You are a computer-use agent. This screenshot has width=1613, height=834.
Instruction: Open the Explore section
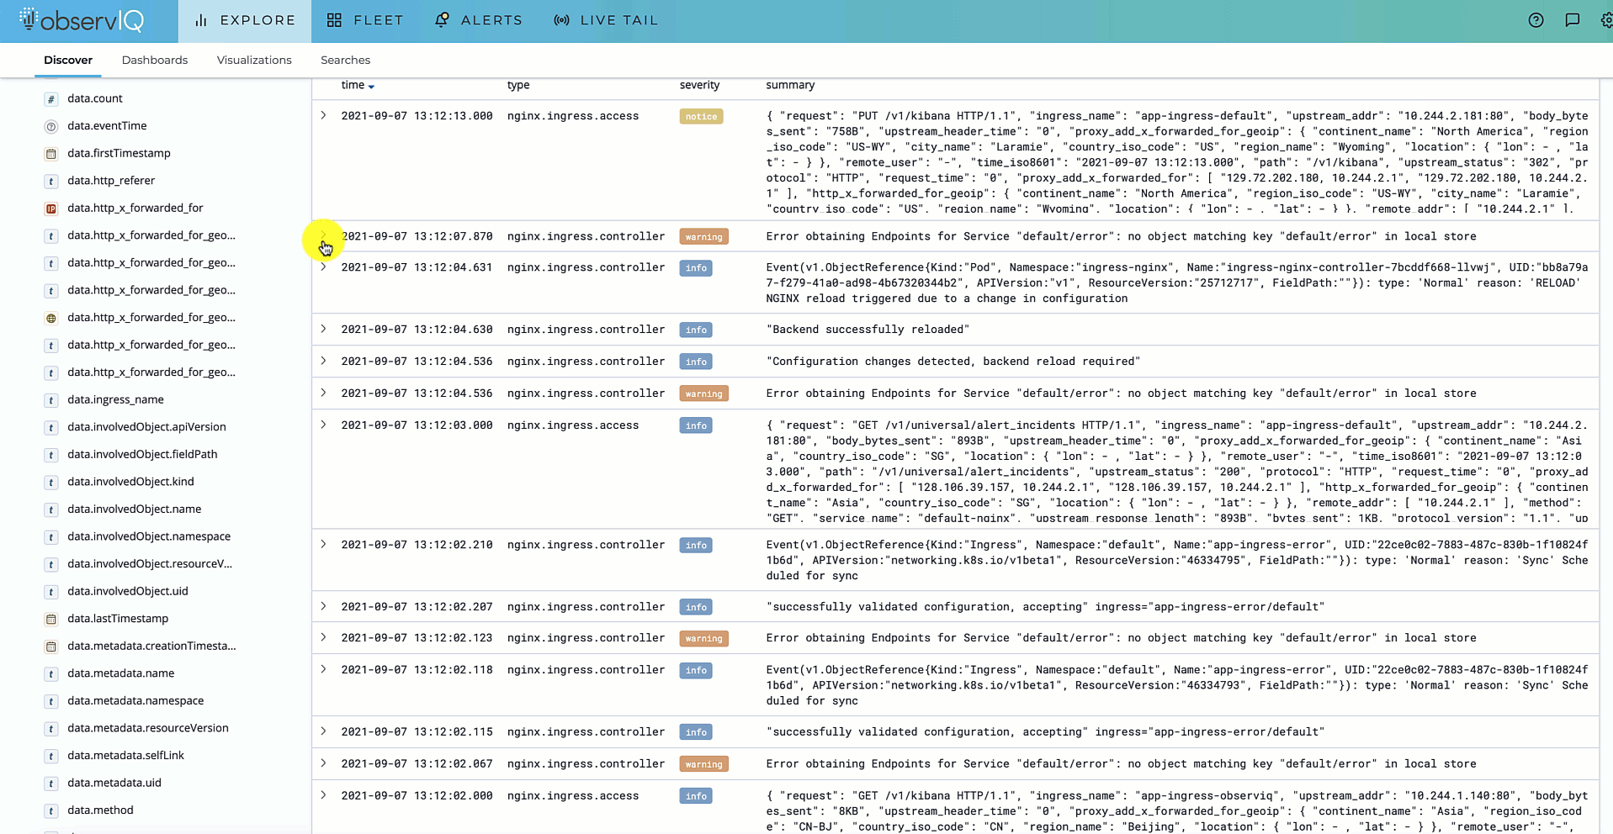tap(245, 20)
